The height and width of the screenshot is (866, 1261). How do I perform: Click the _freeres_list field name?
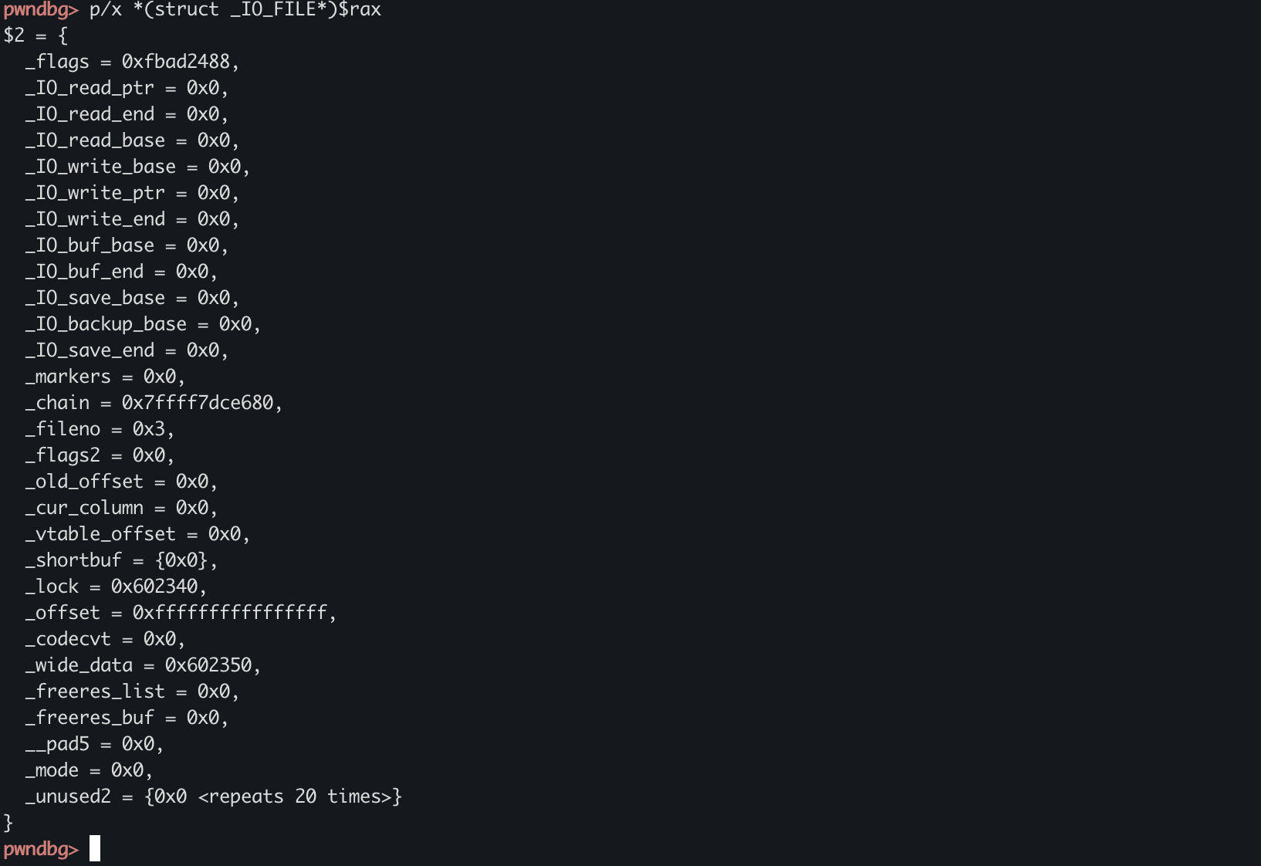point(95,692)
